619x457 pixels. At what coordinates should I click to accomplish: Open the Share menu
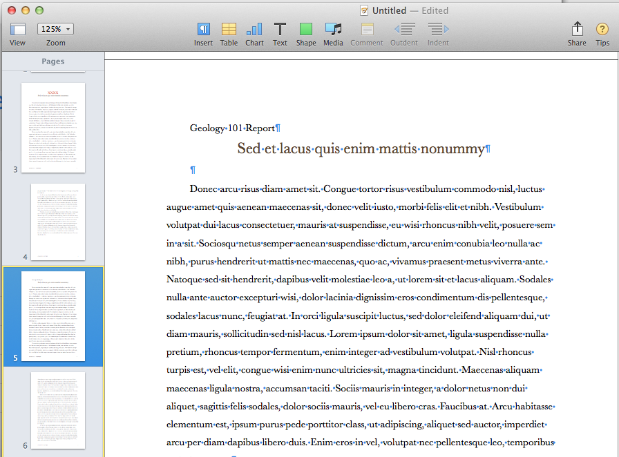(577, 29)
